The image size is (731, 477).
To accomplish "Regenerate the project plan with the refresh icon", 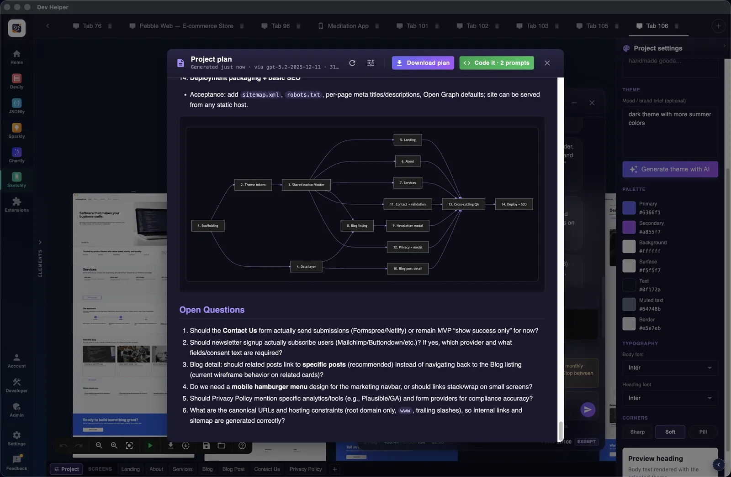I will (352, 63).
